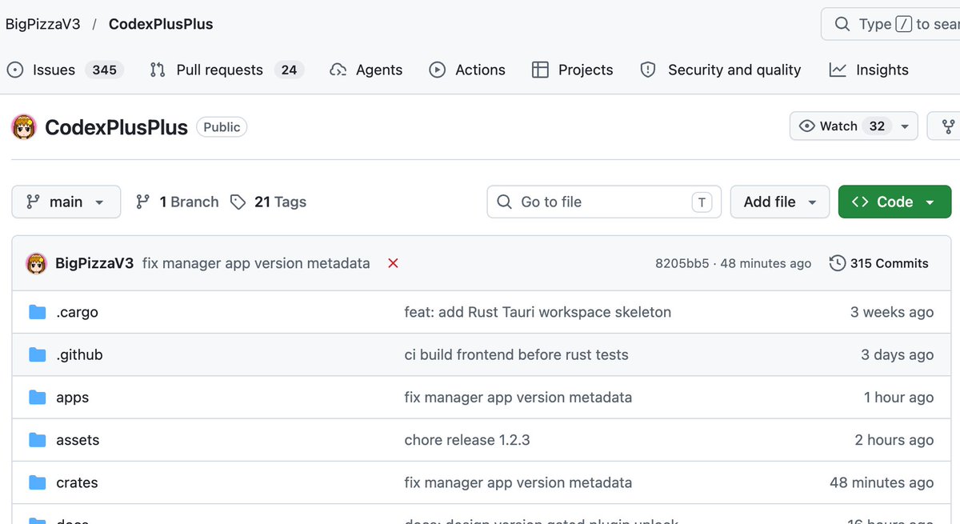This screenshot has height=524, width=960.
Task: Click the BigPizzaV3 owner breadcrumb link
Action: pos(43,24)
